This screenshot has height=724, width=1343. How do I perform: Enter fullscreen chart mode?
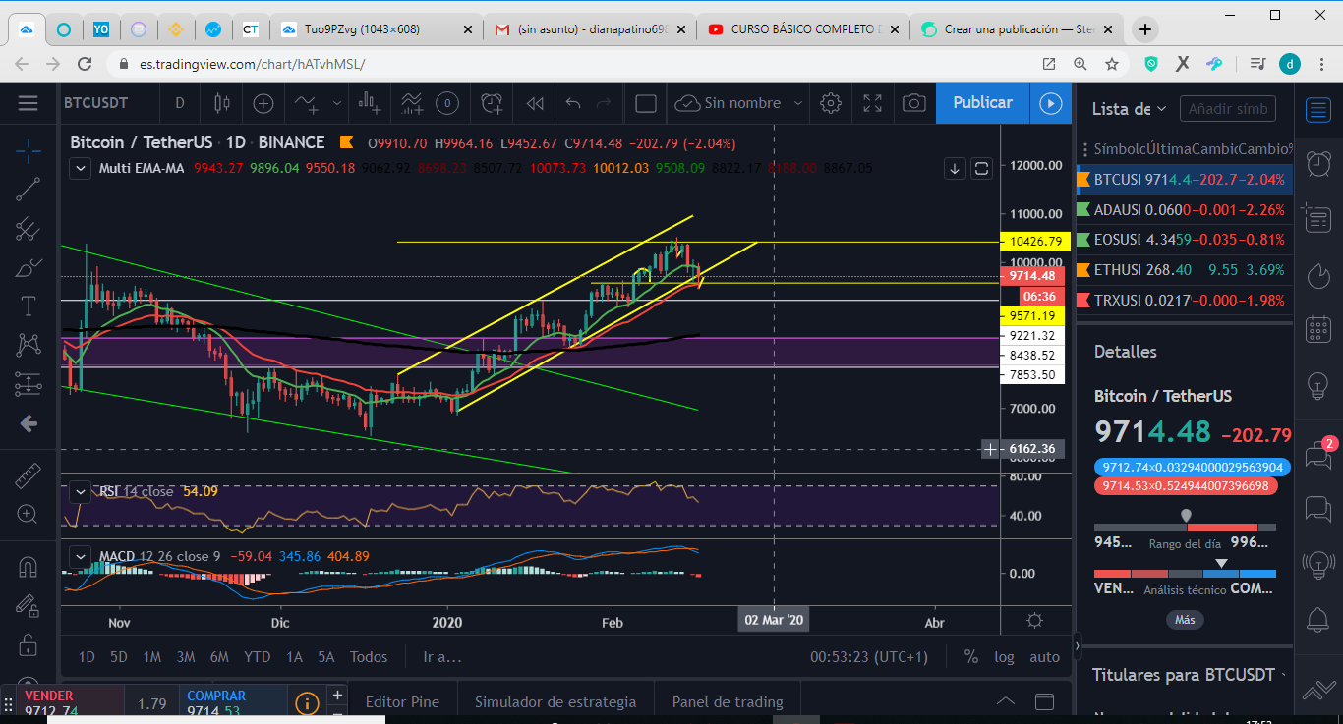tap(872, 103)
